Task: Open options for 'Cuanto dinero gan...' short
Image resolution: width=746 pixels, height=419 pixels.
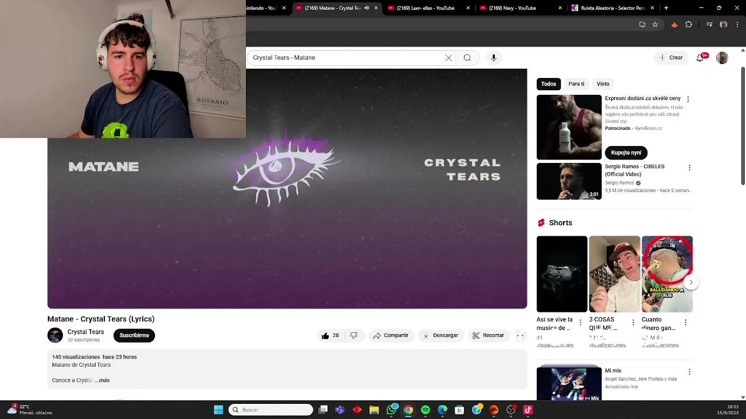Action: 685,322
